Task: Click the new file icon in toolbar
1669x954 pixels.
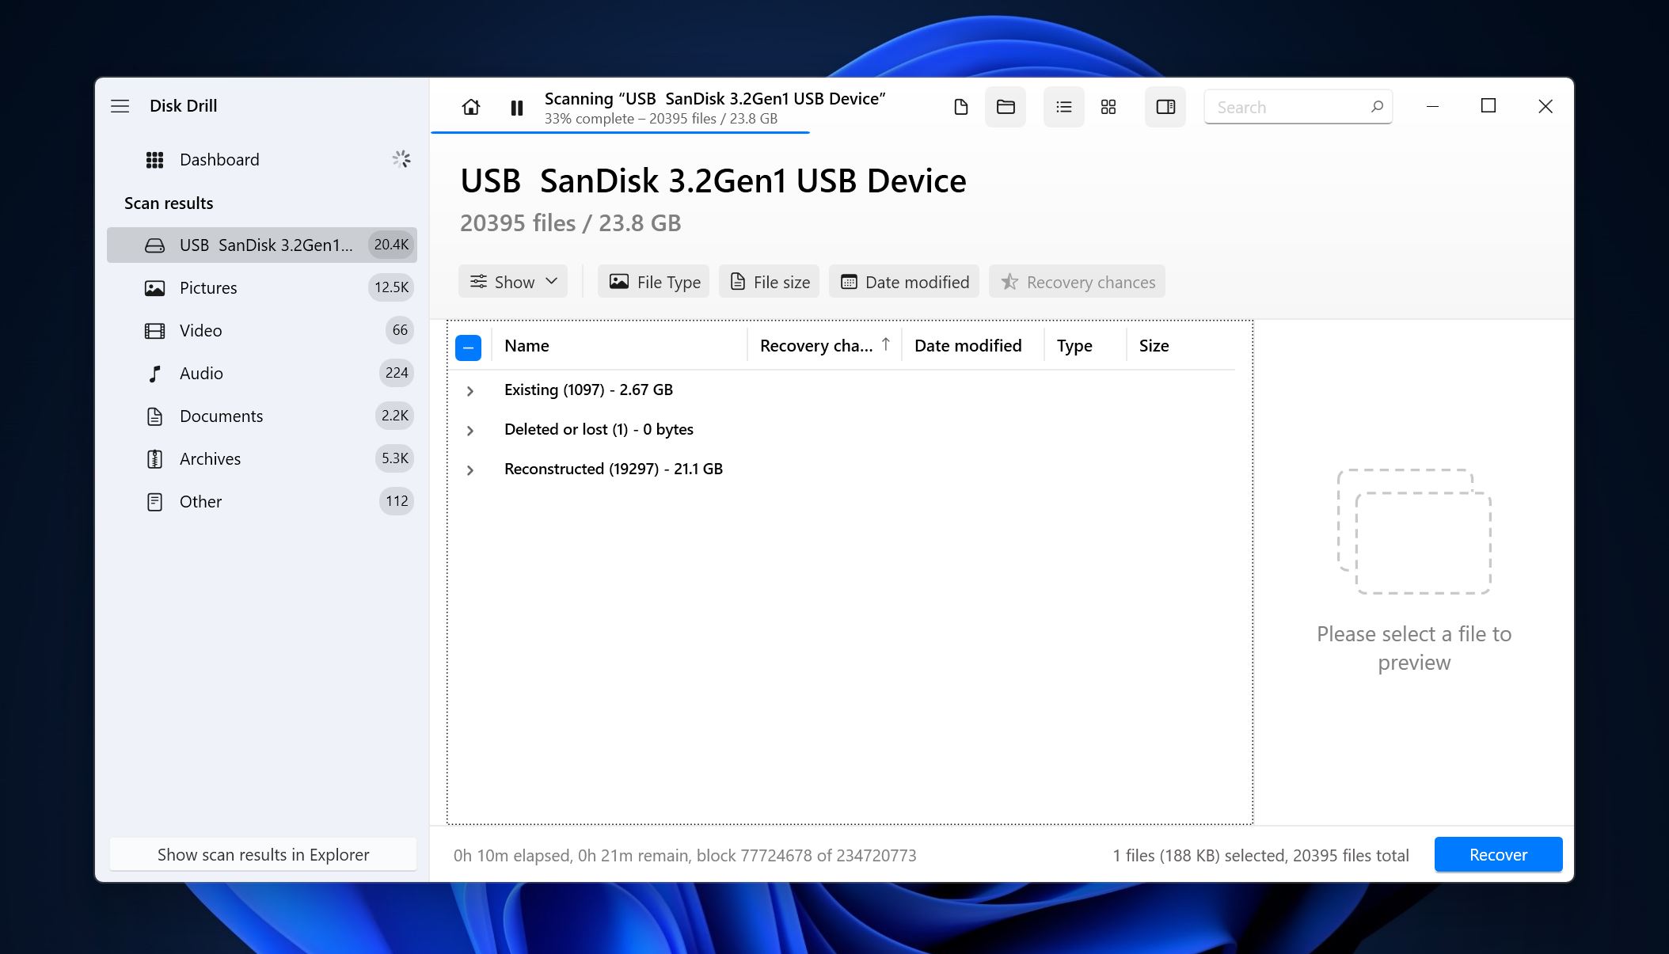Action: (x=960, y=105)
